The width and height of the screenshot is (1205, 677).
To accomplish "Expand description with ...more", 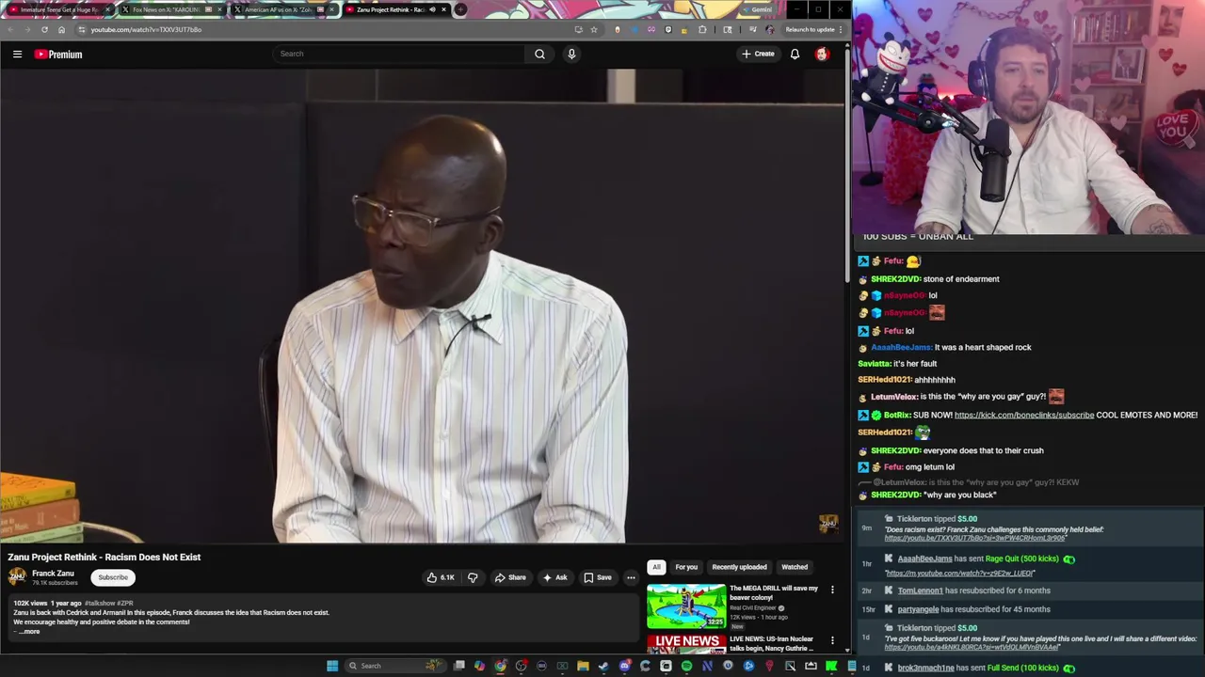I will pyautogui.click(x=29, y=632).
